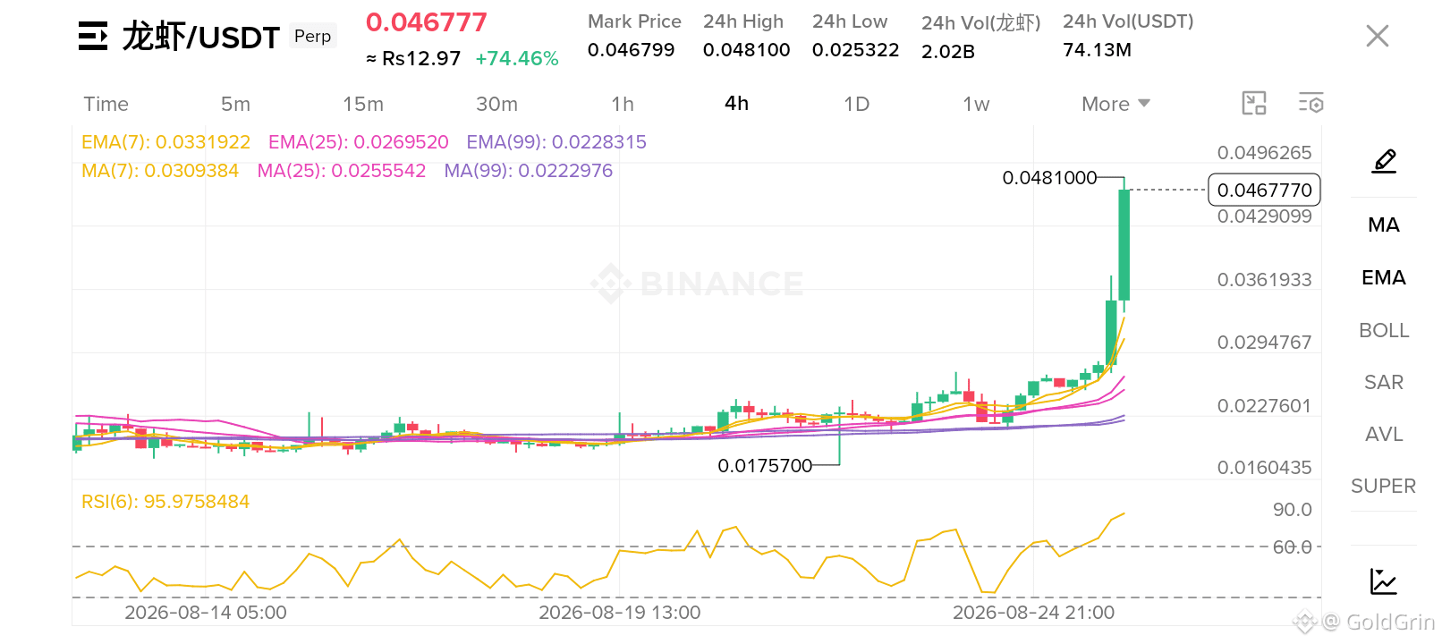Switch to the Time interval tab

pos(106,104)
